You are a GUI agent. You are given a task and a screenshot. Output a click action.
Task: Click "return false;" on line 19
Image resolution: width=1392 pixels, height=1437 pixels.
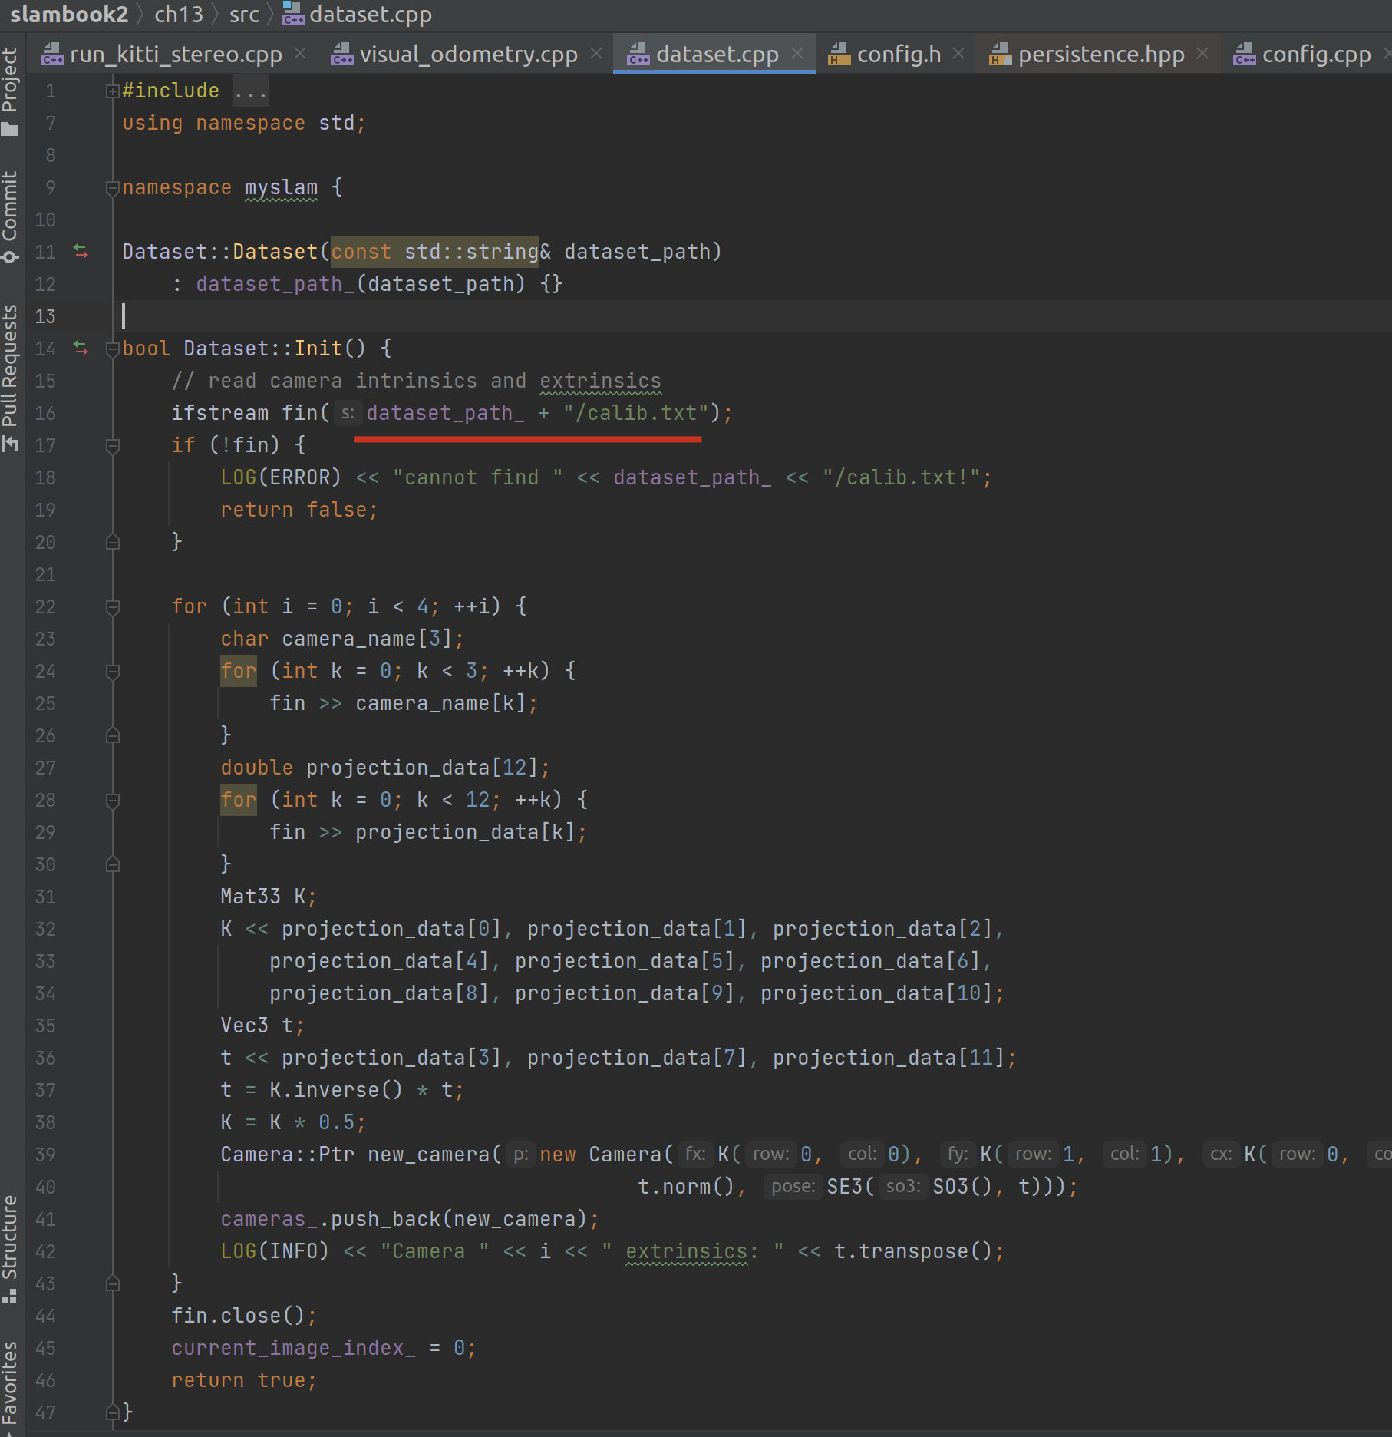pyautogui.click(x=299, y=510)
